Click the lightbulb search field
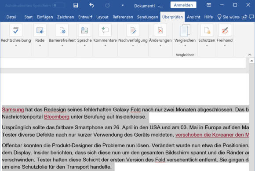 tap(228, 17)
